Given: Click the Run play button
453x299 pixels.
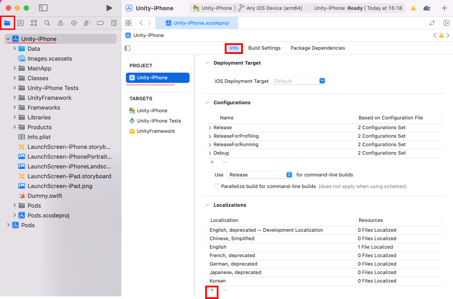Looking at the screenshot, I should 109,8.
